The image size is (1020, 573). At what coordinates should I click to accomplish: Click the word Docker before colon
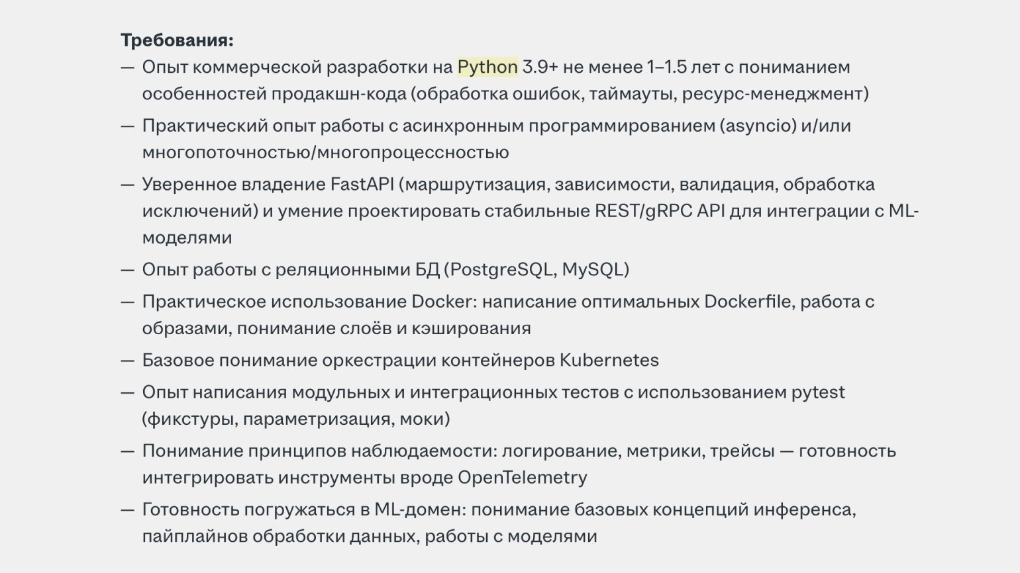(441, 302)
